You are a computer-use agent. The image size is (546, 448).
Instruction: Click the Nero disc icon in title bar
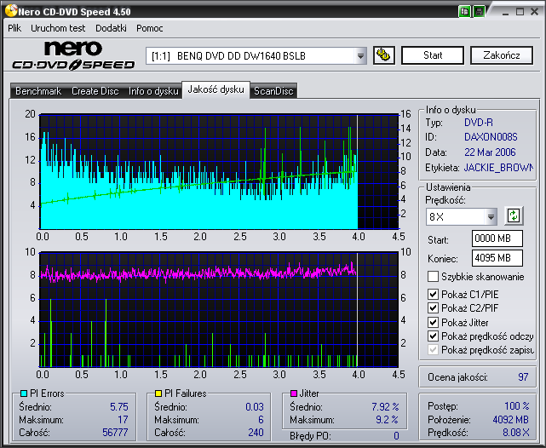tap(11, 11)
